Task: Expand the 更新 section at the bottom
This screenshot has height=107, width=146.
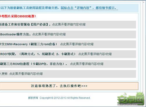Action: tap(68, 74)
